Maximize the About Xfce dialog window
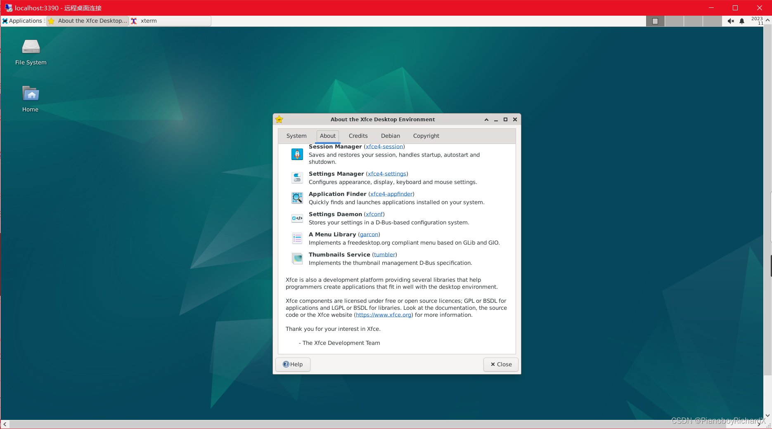The height and width of the screenshot is (429, 772). click(505, 120)
